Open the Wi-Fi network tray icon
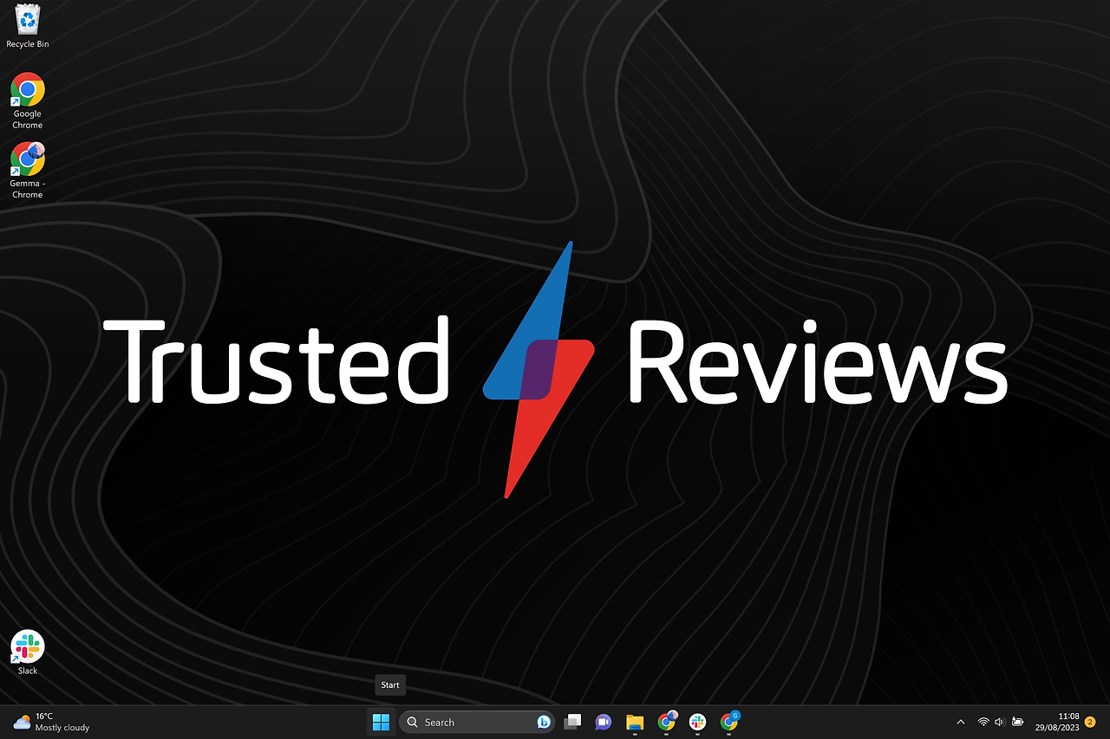The height and width of the screenshot is (739, 1110). pos(983,722)
